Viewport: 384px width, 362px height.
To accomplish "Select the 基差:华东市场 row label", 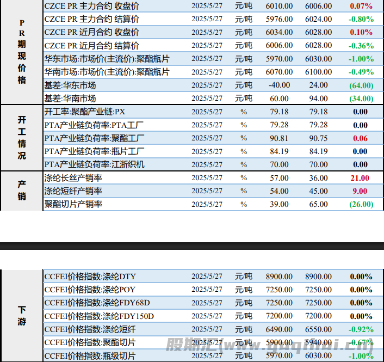I will 70,85.
